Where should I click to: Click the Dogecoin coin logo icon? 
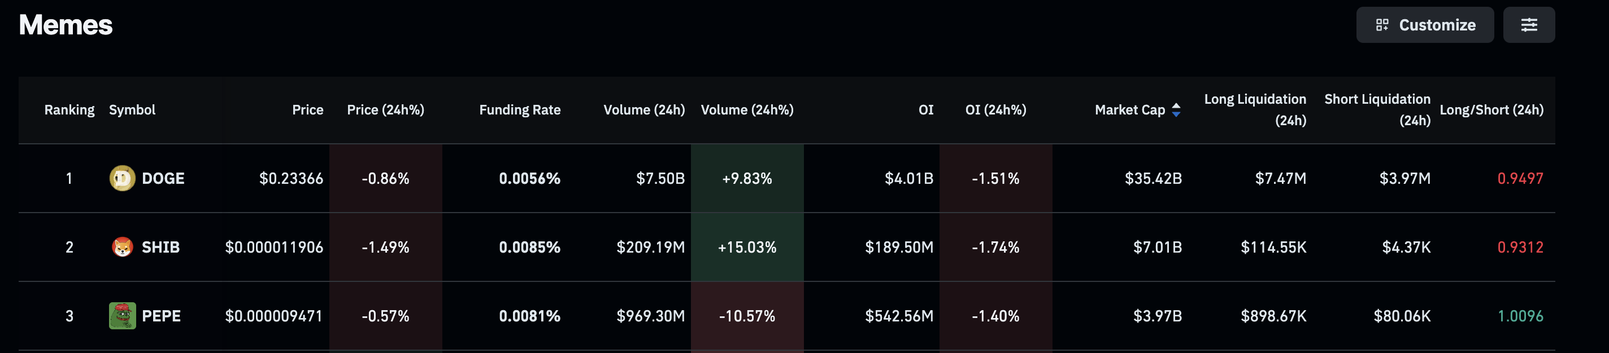click(x=123, y=178)
